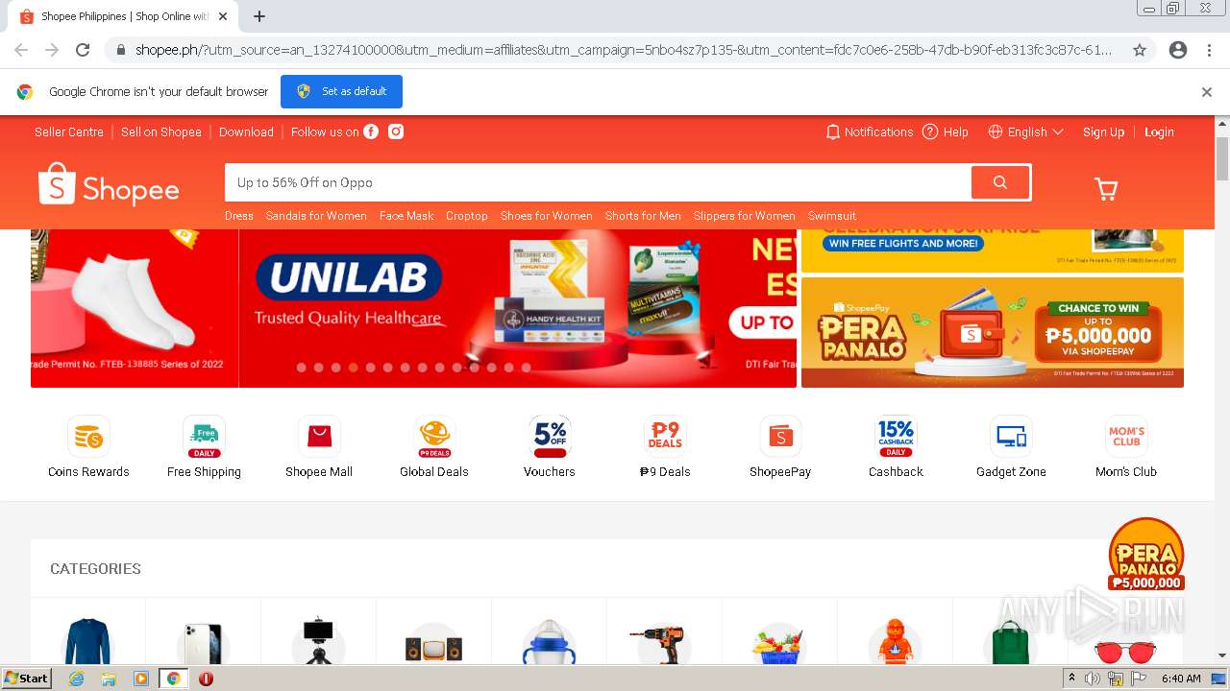Click the Login link
1230x691 pixels.
1159,131
